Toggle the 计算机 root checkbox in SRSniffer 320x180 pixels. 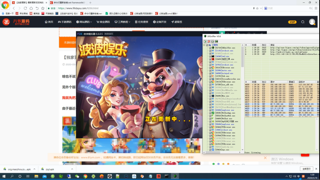207,45
